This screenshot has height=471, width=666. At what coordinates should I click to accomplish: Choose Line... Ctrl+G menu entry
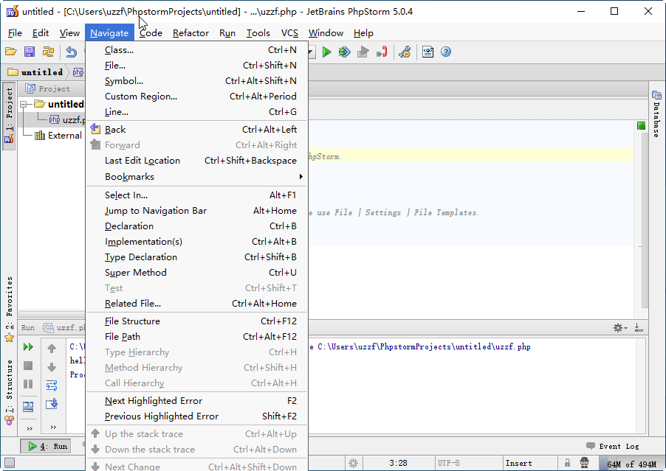pyautogui.click(x=197, y=112)
